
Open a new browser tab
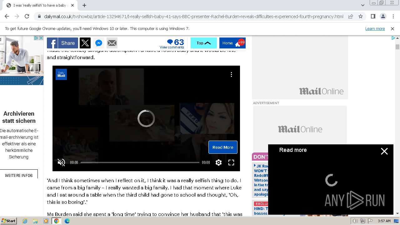[84, 5]
